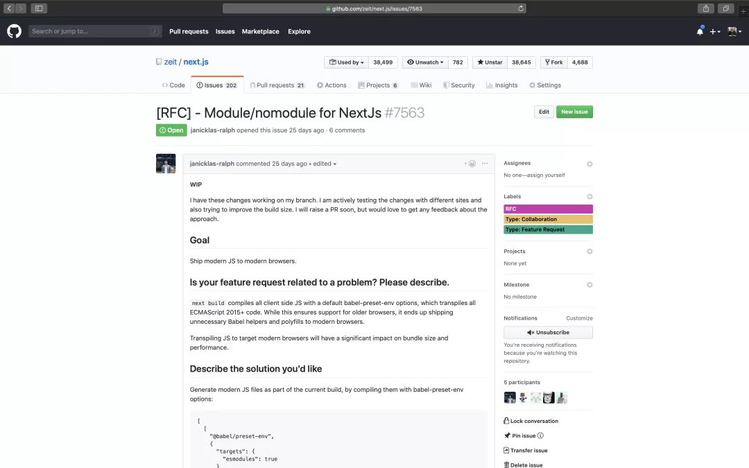Image resolution: width=749 pixels, height=468 pixels.
Task: Click the green New issue button
Action: 574,112
